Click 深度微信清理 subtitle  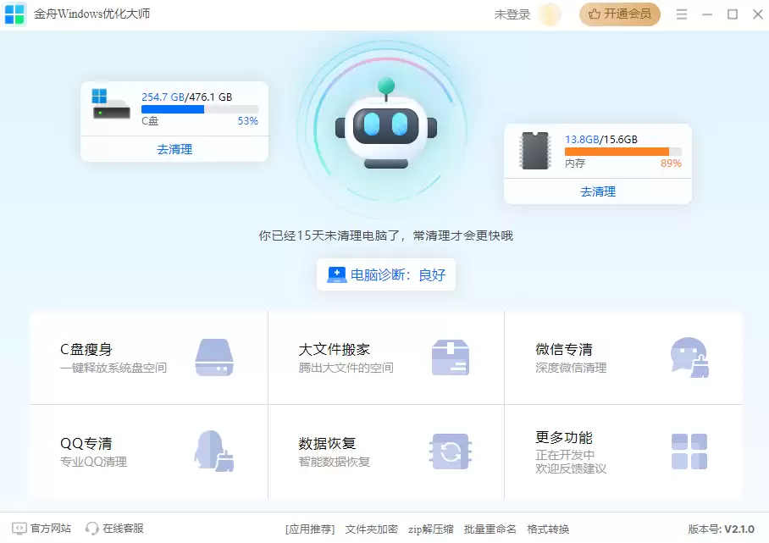point(571,368)
